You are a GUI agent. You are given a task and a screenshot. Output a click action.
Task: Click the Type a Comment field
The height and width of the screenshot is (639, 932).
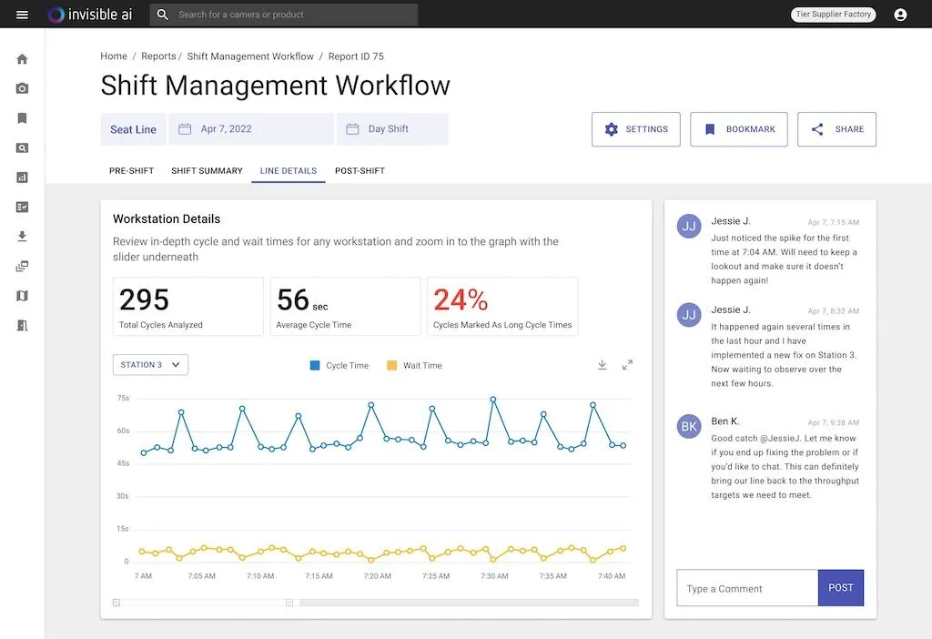pos(746,589)
